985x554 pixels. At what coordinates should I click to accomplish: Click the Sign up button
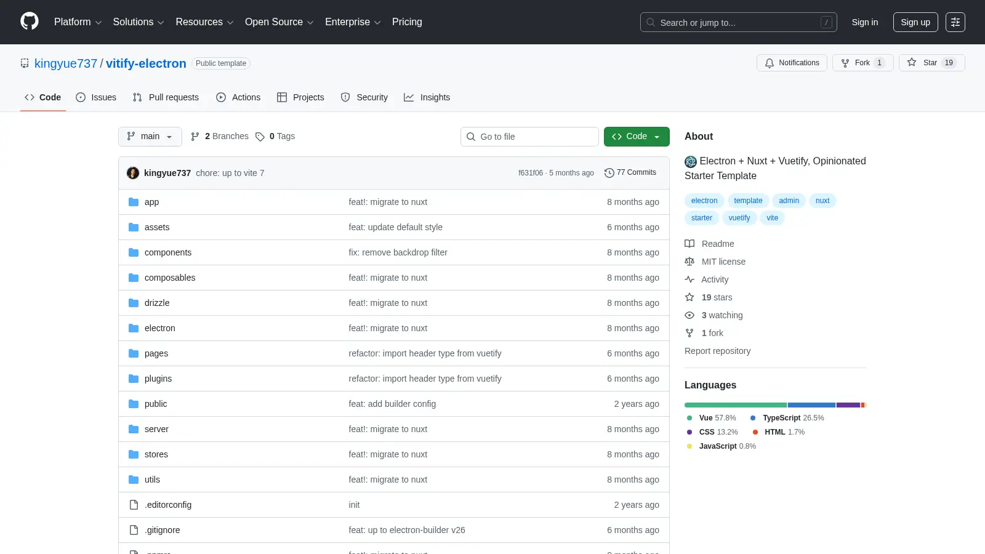(915, 22)
